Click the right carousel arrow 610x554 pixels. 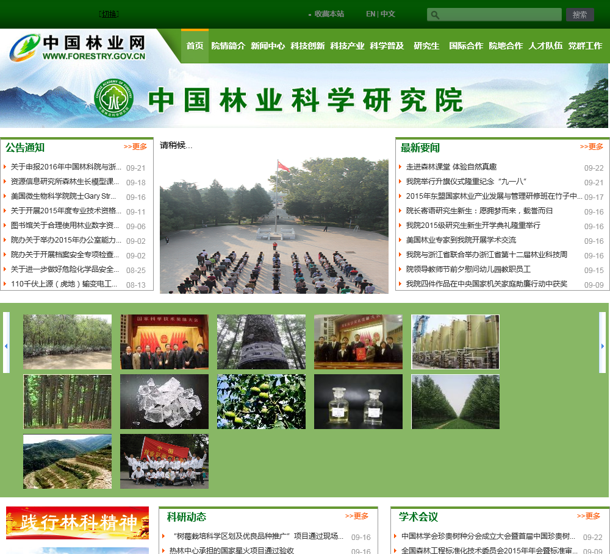coord(602,343)
